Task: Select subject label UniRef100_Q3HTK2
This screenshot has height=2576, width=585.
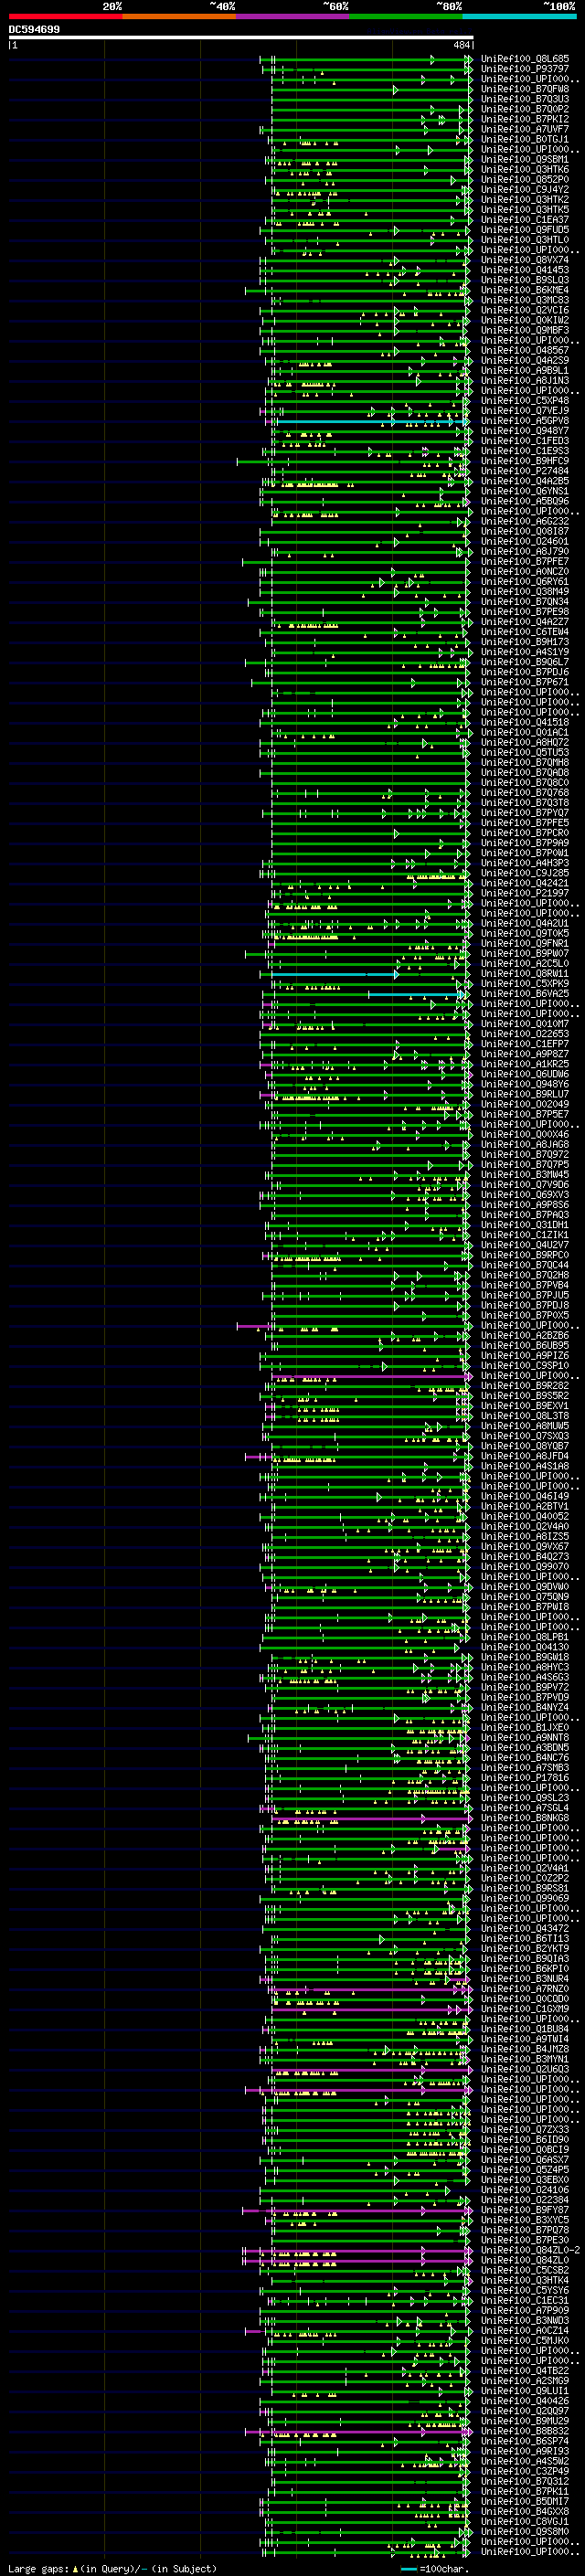Action: click(x=525, y=200)
